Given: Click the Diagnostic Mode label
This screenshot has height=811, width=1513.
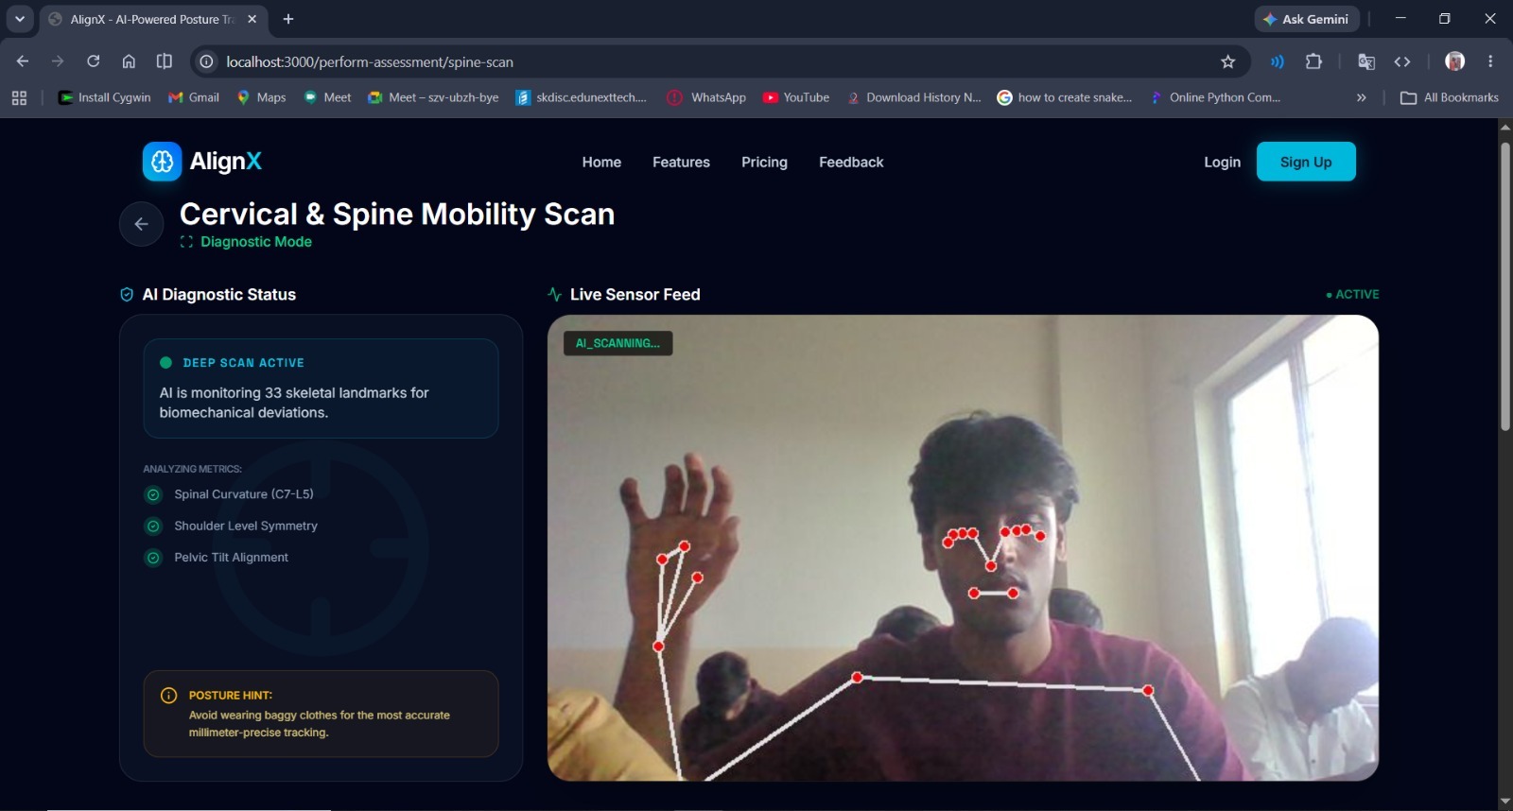Looking at the screenshot, I should (256, 242).
